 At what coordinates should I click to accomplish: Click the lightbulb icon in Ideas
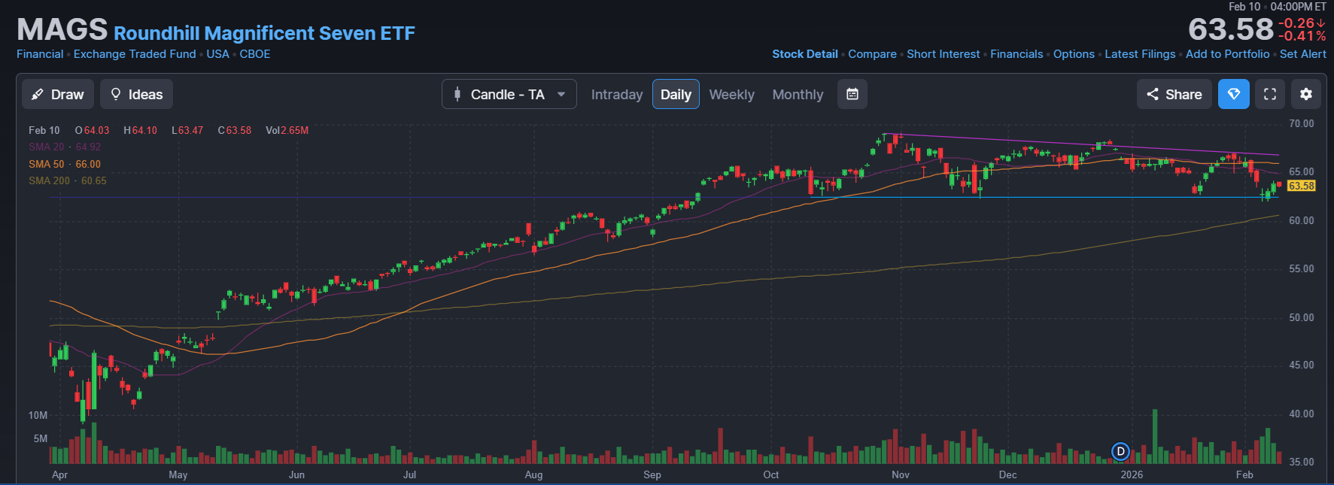coord(116,94)
